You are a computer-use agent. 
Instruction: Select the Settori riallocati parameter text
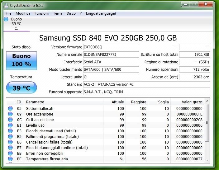point(40,108)
